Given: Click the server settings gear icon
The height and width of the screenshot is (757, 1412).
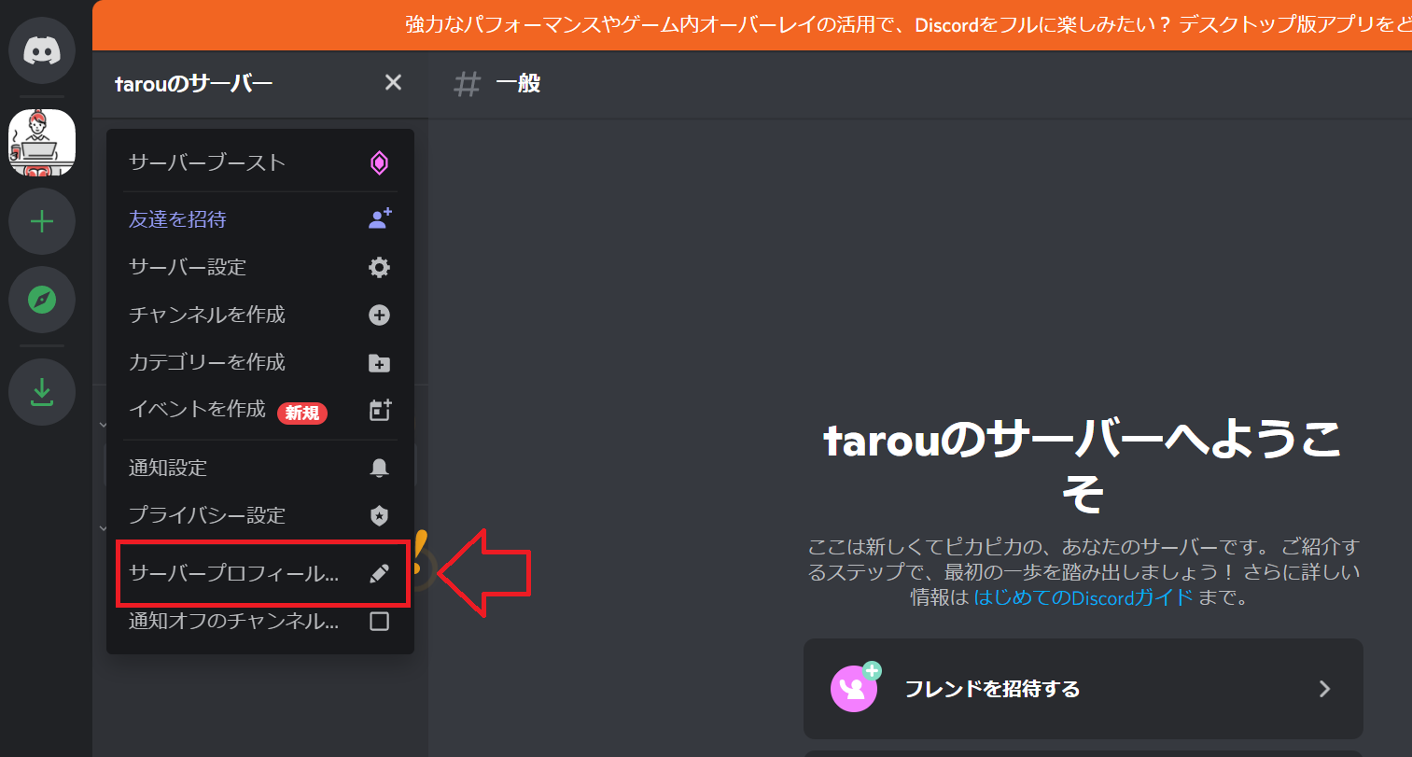Looking at the screenshot, I should [x=379, y=267].
